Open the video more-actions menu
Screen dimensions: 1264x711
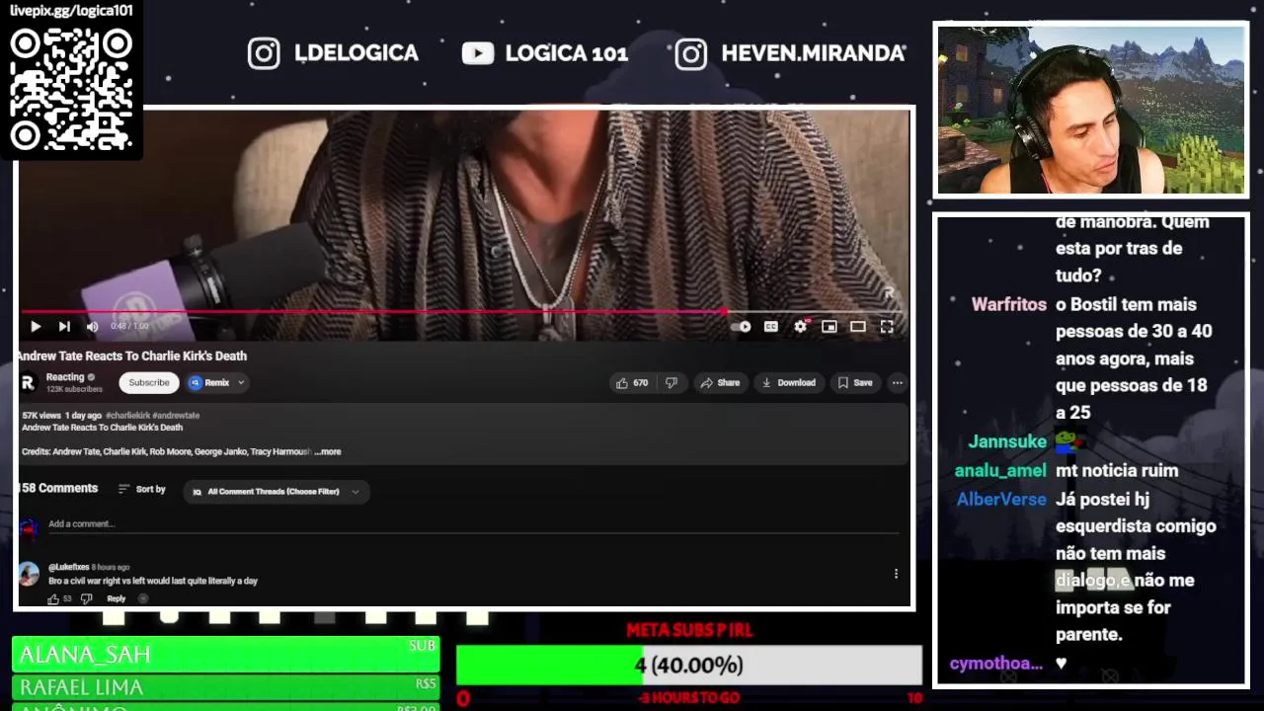[x=897, y=383]
